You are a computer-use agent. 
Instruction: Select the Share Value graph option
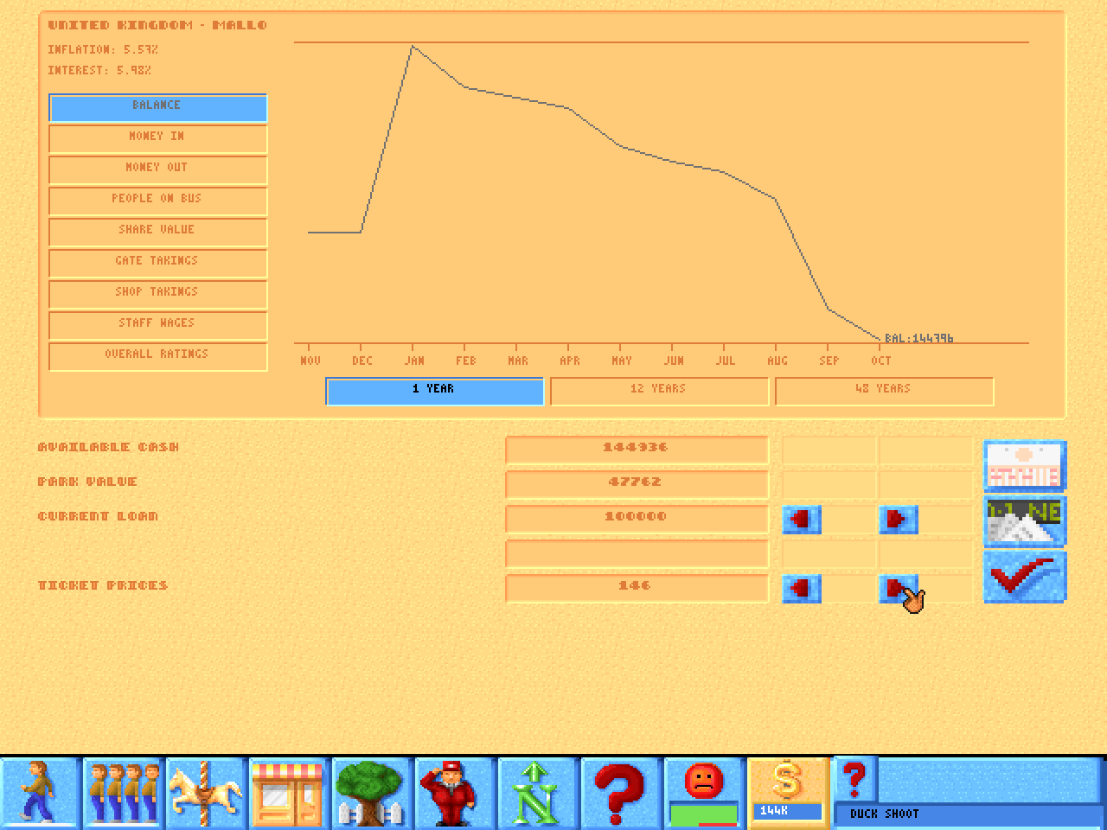click(157, 232)
